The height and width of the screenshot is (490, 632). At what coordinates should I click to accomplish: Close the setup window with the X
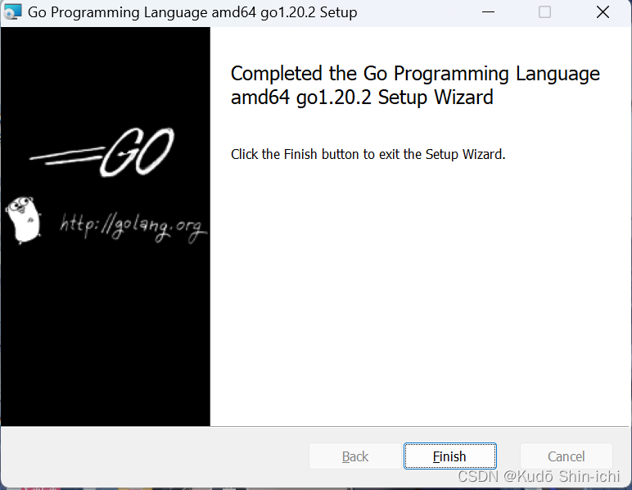(x=603, y=12)
